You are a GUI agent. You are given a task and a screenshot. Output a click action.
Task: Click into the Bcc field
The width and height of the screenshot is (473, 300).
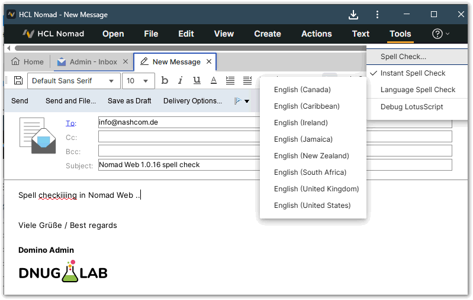tap(275, 151)
